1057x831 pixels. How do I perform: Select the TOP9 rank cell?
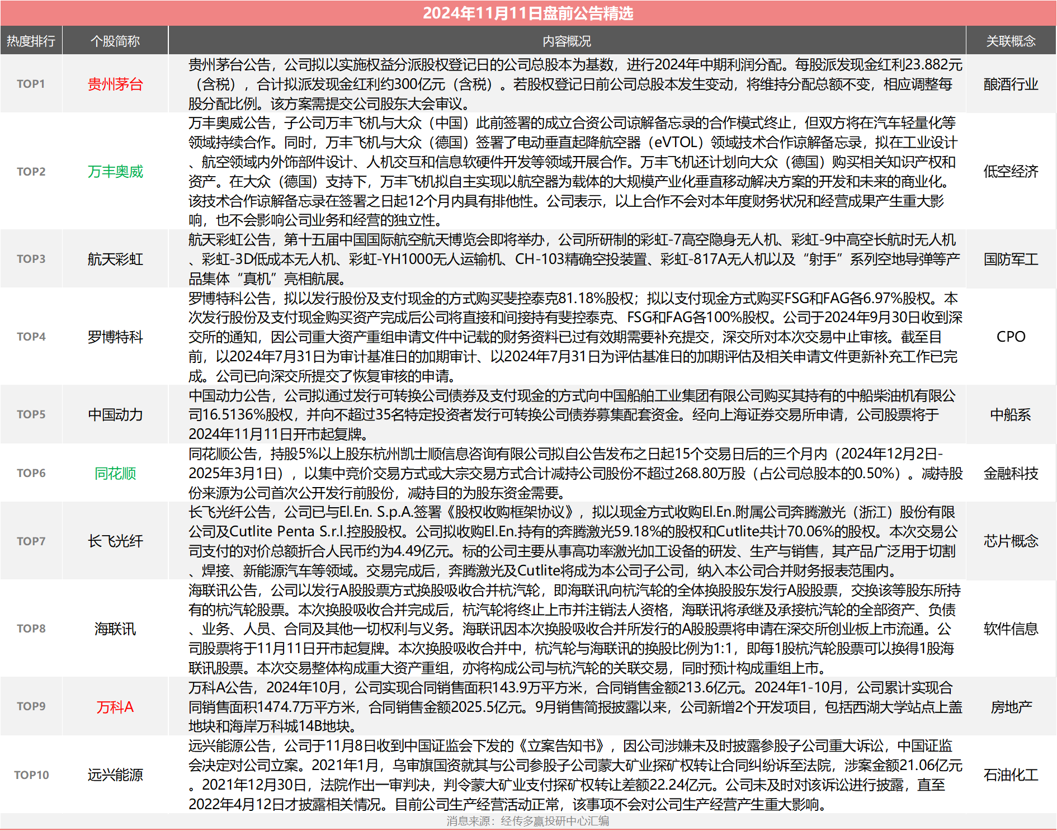coord(31,706)
